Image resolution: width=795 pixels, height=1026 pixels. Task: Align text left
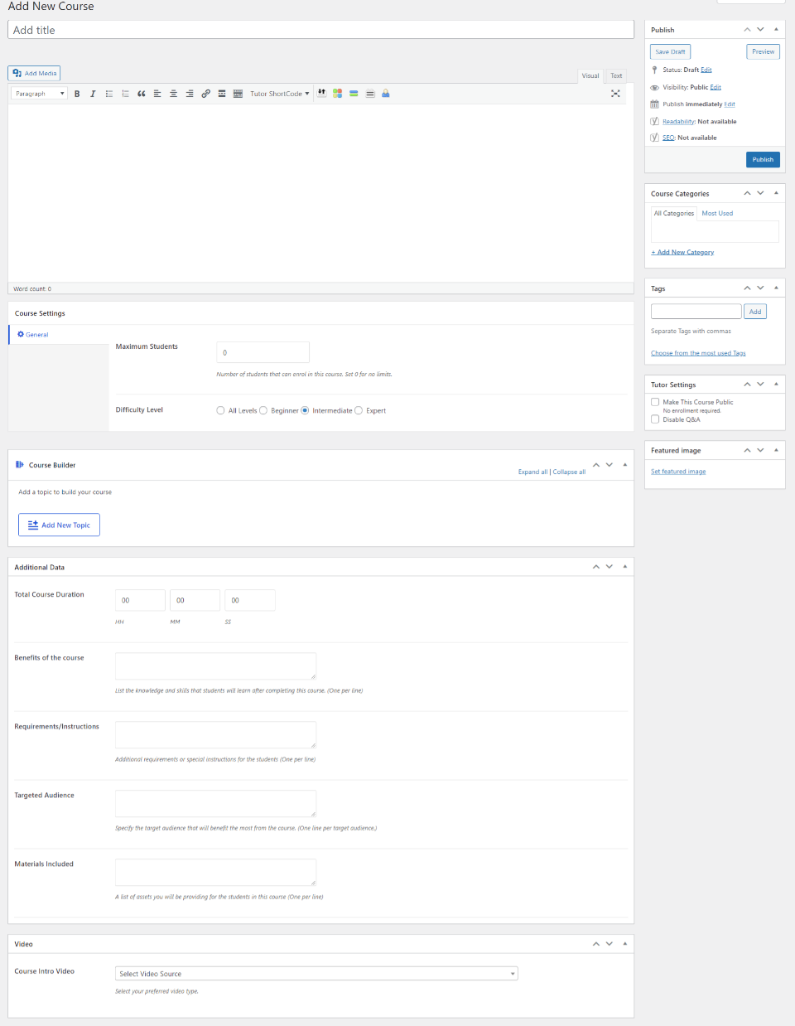[157, 94]
